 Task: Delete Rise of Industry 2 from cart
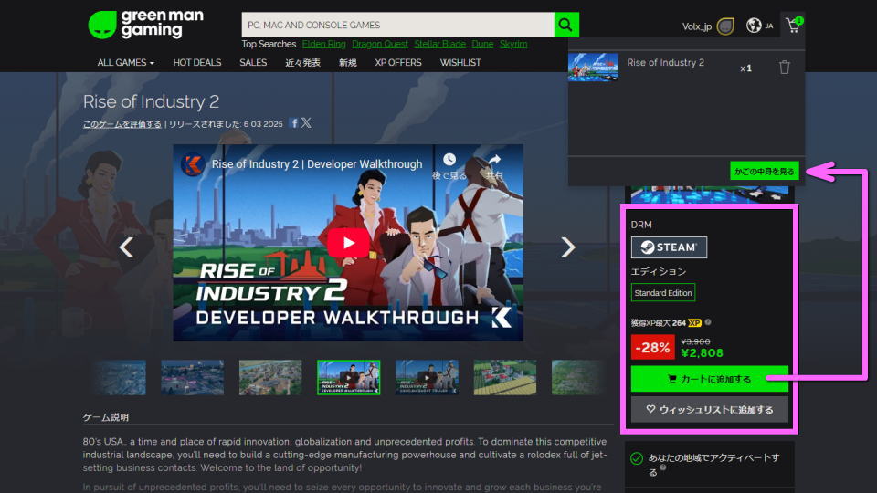pos(784,68)
